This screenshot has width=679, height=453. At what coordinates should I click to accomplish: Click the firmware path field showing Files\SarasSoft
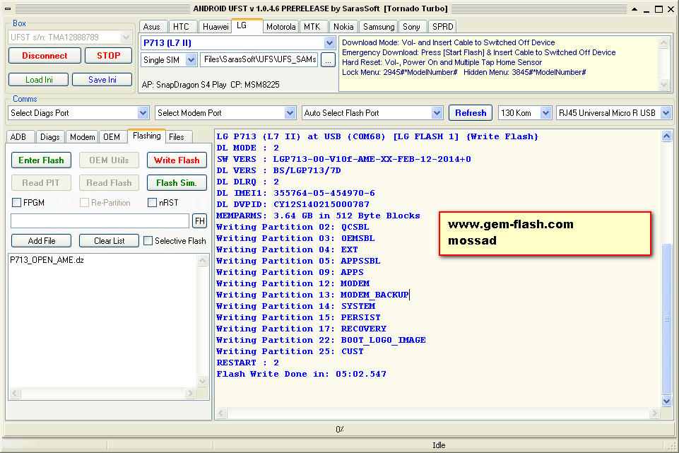coord(260,60)
